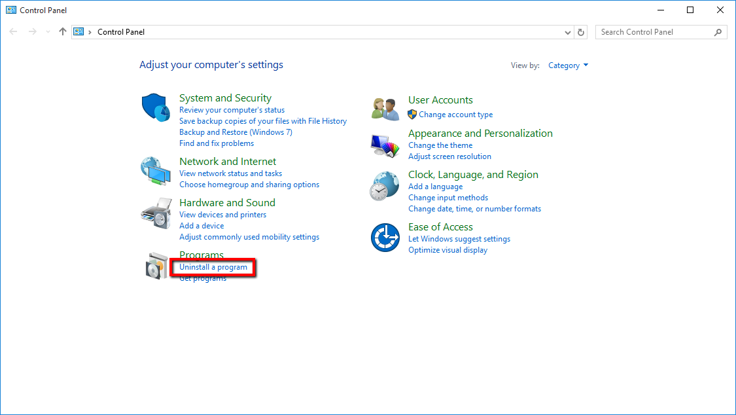Image resolution: width=736 pixels, height=415 pixels.
Task: Open User Accounts category
Action: pos(440,100)
